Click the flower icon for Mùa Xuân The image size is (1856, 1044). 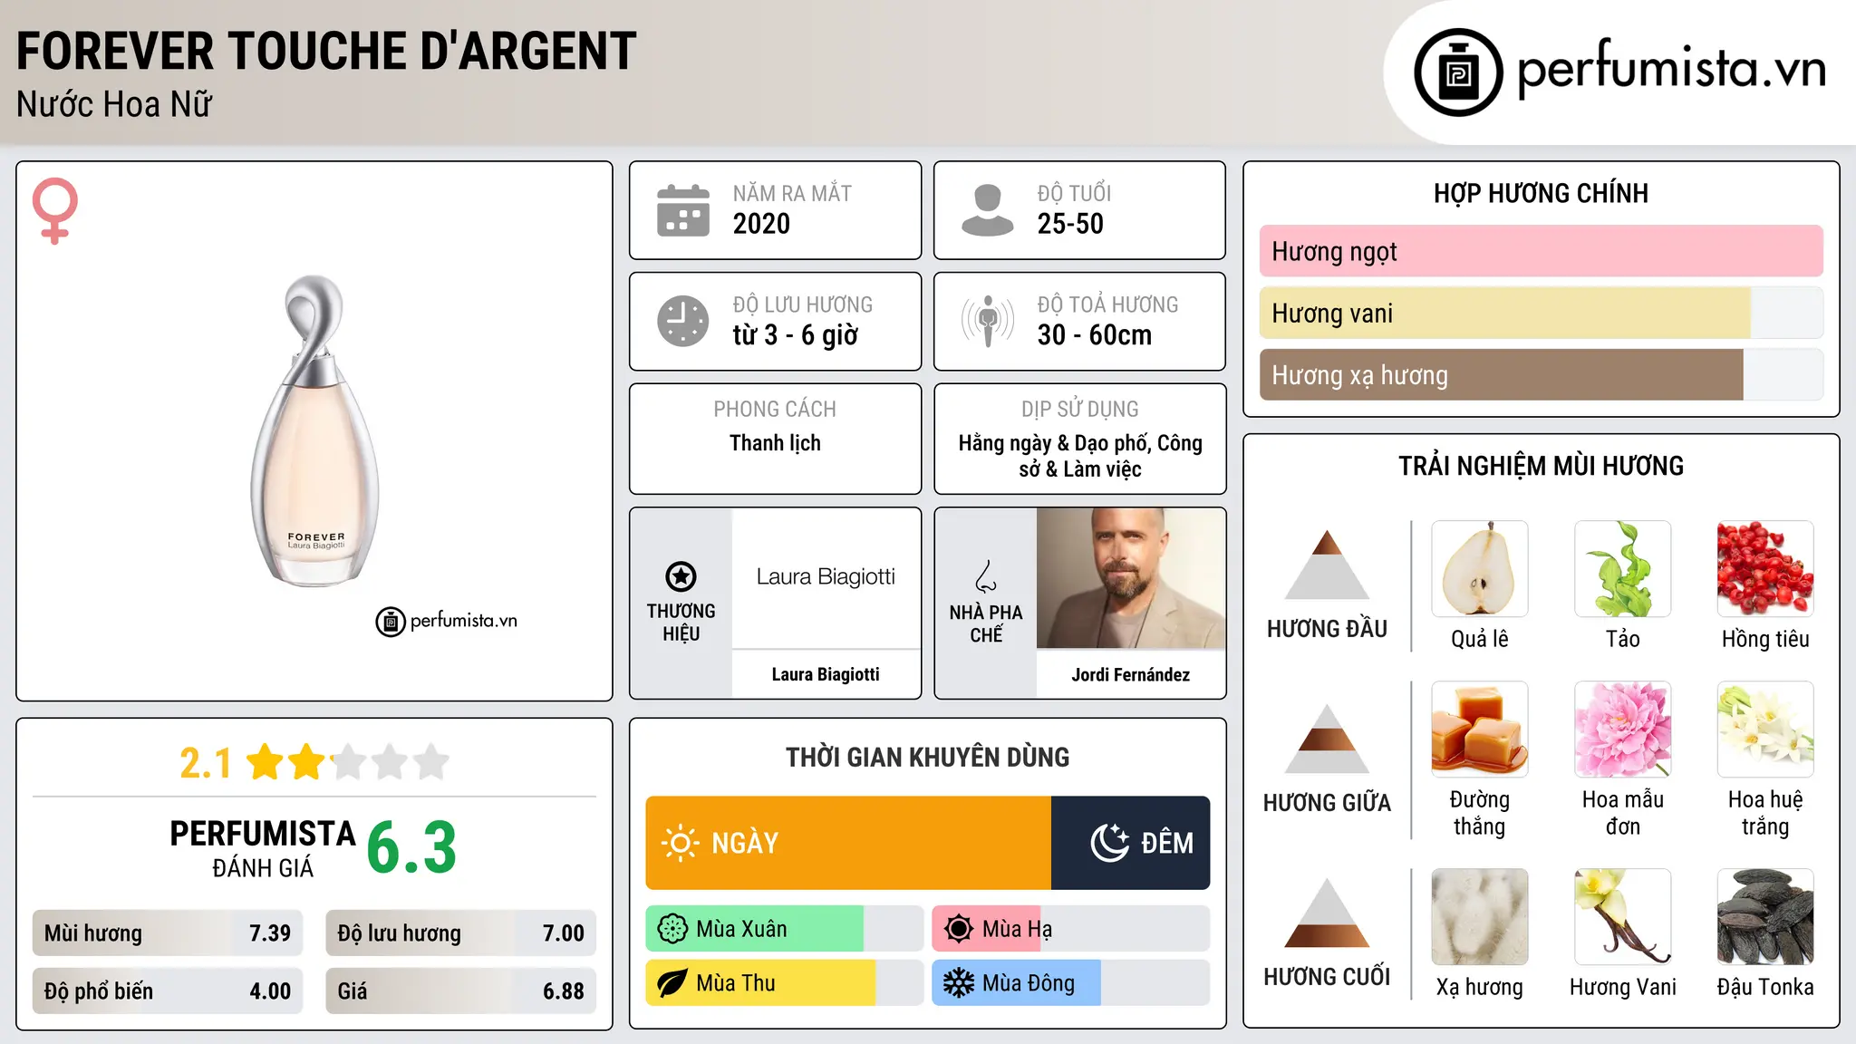[672, 929]
